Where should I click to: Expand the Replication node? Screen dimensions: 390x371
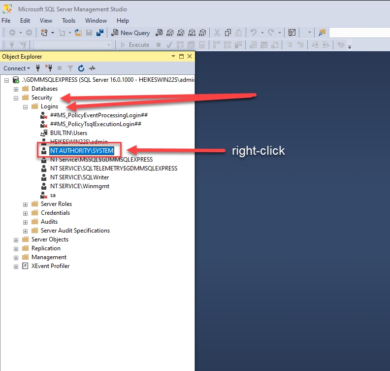[x=16, y=249]
